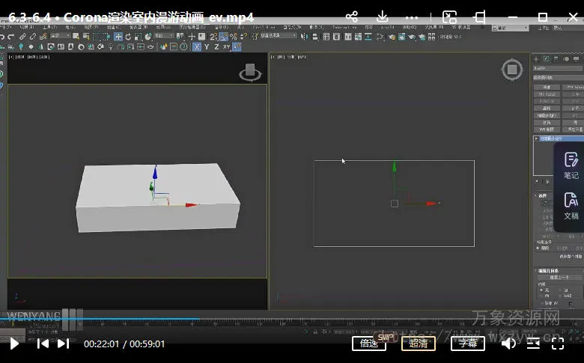Screen dimensions: 584x363
Task: Select the Move tool in 3ds Max toolbar
Action: pos(118,36)
